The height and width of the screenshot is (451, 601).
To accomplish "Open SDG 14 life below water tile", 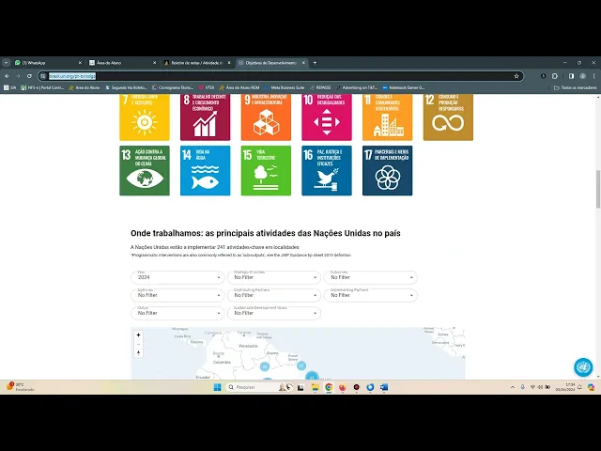I will [205, 171].
